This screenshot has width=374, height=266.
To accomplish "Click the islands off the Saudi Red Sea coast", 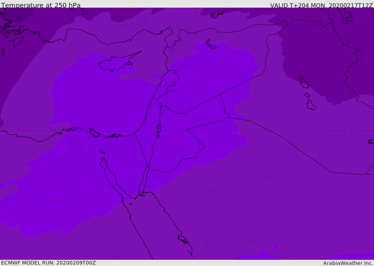I will pyautogui.click(x=183, y=239).
